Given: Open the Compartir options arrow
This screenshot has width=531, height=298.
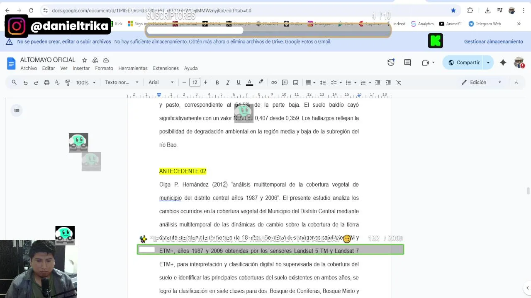Looking at the screenshot, I should point(488,62).
